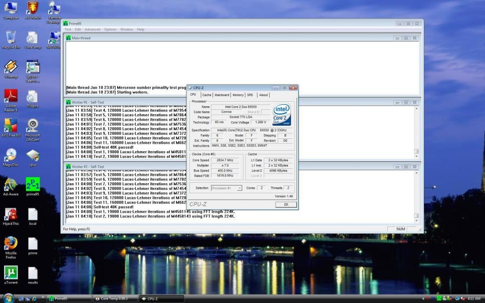Image resolution: width=485 pixels, height=303 pixels.
Task: Switch to the Mainboard tab in CPU-Z
Action: [222, 95]
